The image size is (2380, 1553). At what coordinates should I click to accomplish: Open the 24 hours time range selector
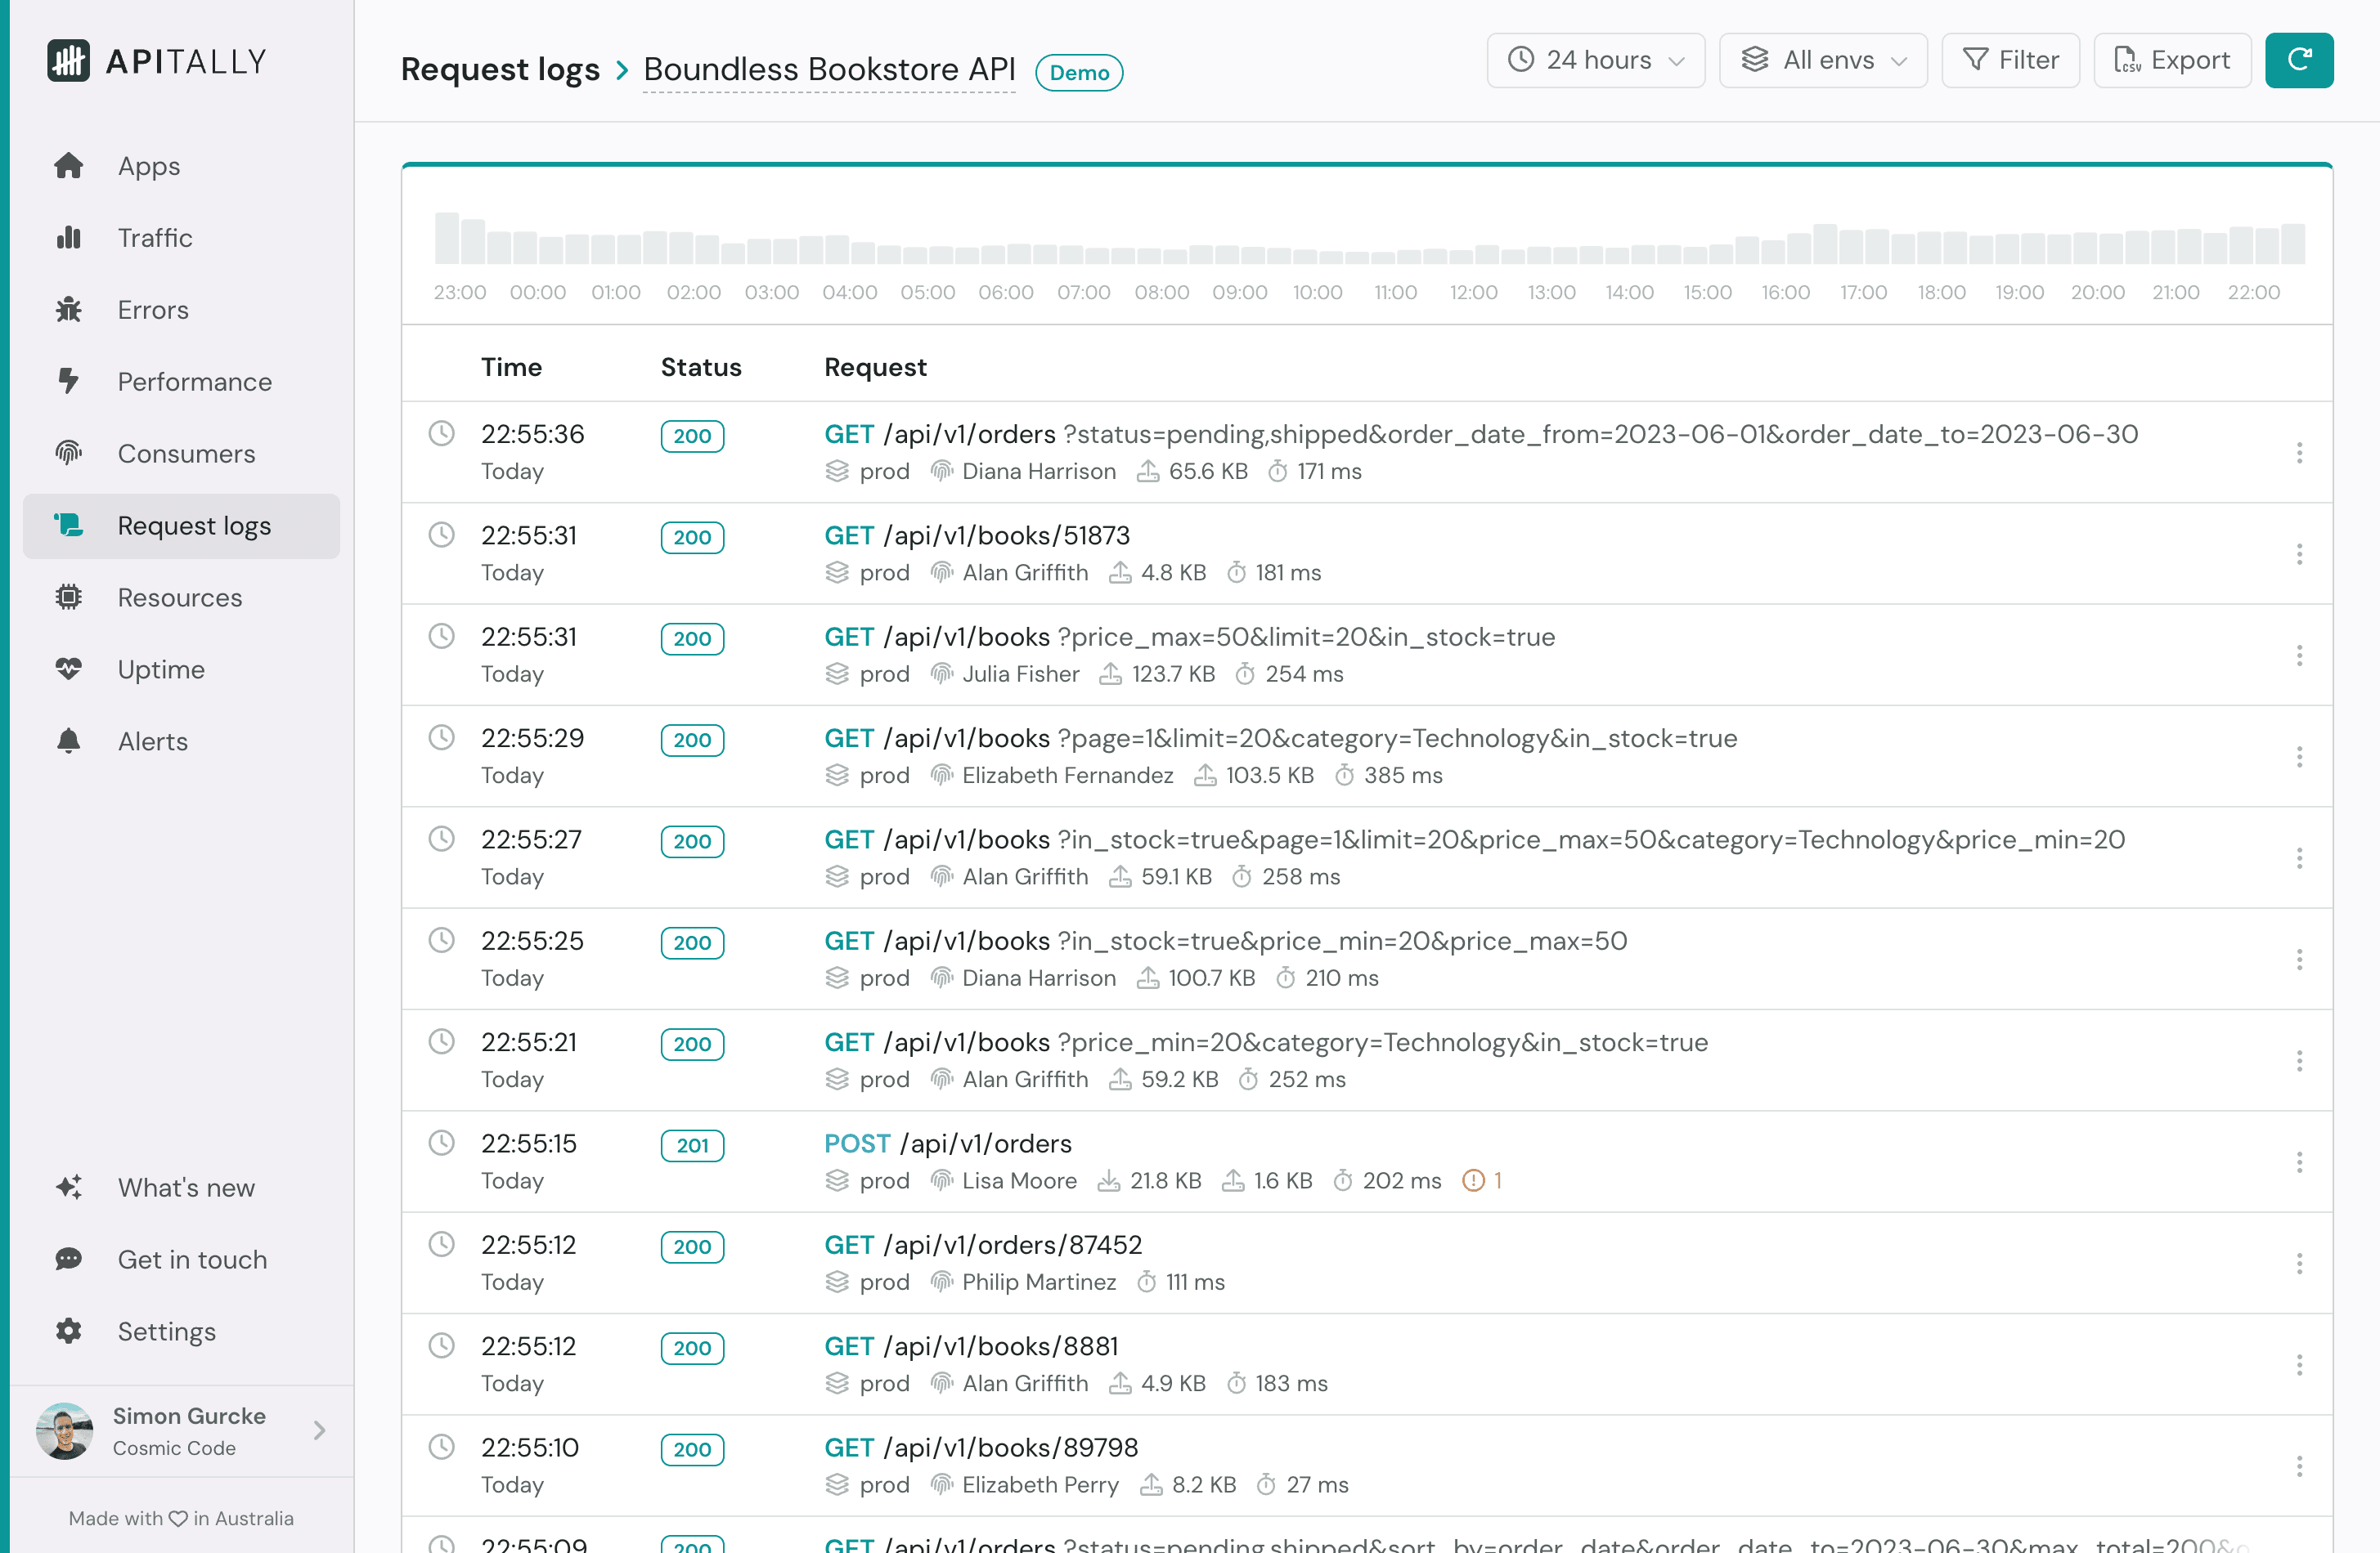coord(1595,60)
